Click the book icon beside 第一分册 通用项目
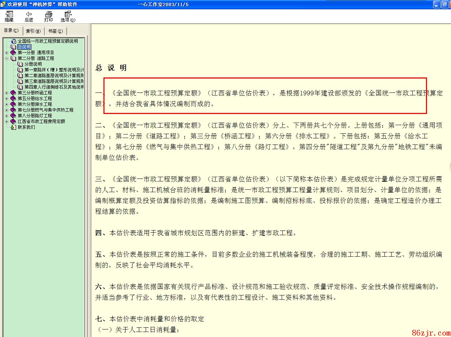The image size is (451, 337). (x=13, y=53)
